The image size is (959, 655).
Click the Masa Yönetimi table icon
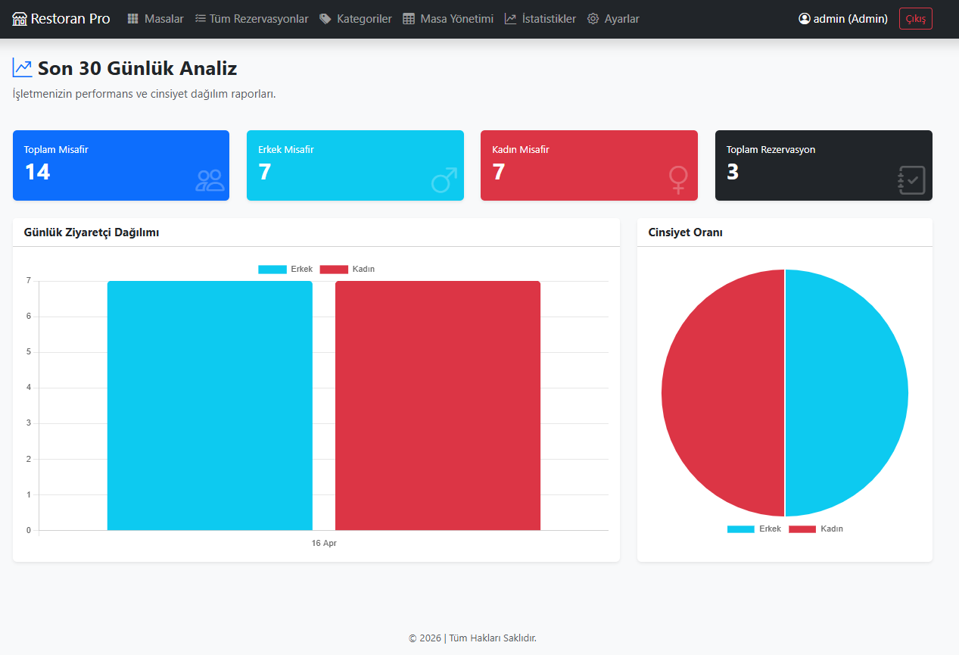click(409, 19)
